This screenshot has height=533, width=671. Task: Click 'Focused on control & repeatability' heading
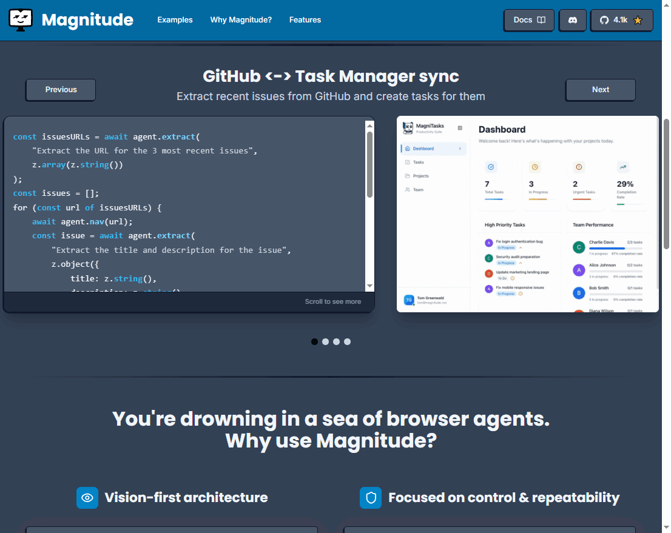504,497
